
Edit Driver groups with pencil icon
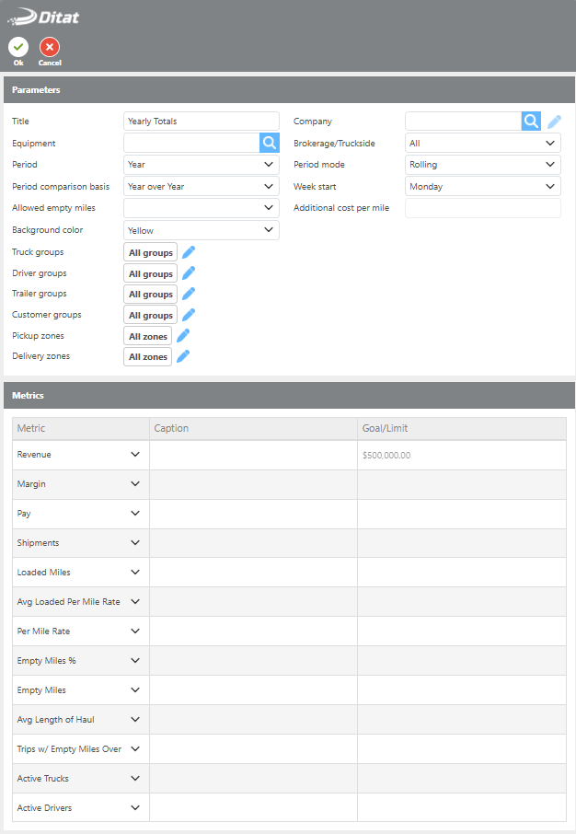(189, 273)
